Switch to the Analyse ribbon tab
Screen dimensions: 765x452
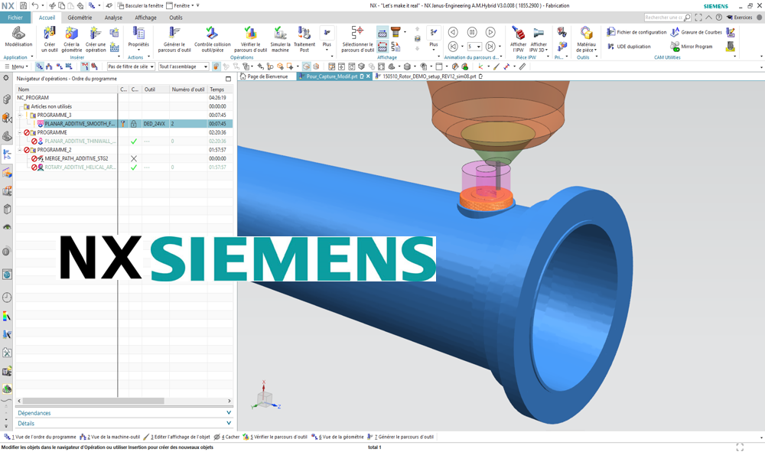113,18
